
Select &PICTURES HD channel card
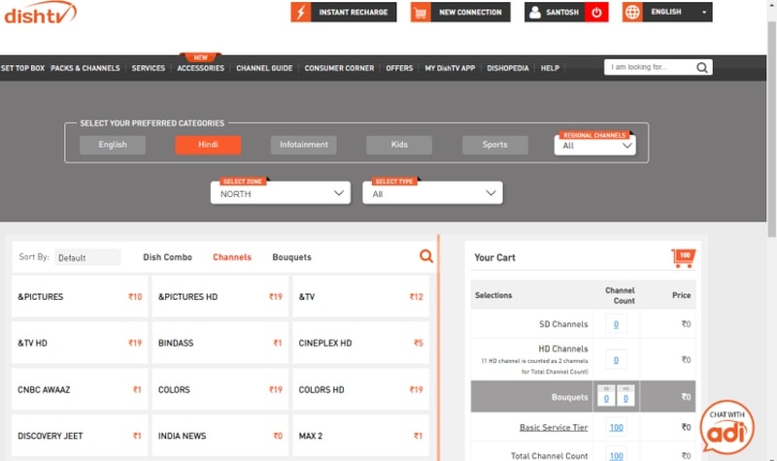click(x=220, y=297)
